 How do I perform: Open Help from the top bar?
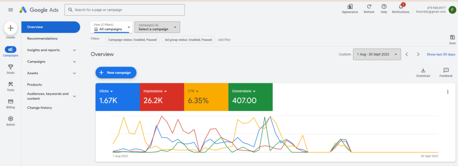pyautogui.click(x=384, y=6)
